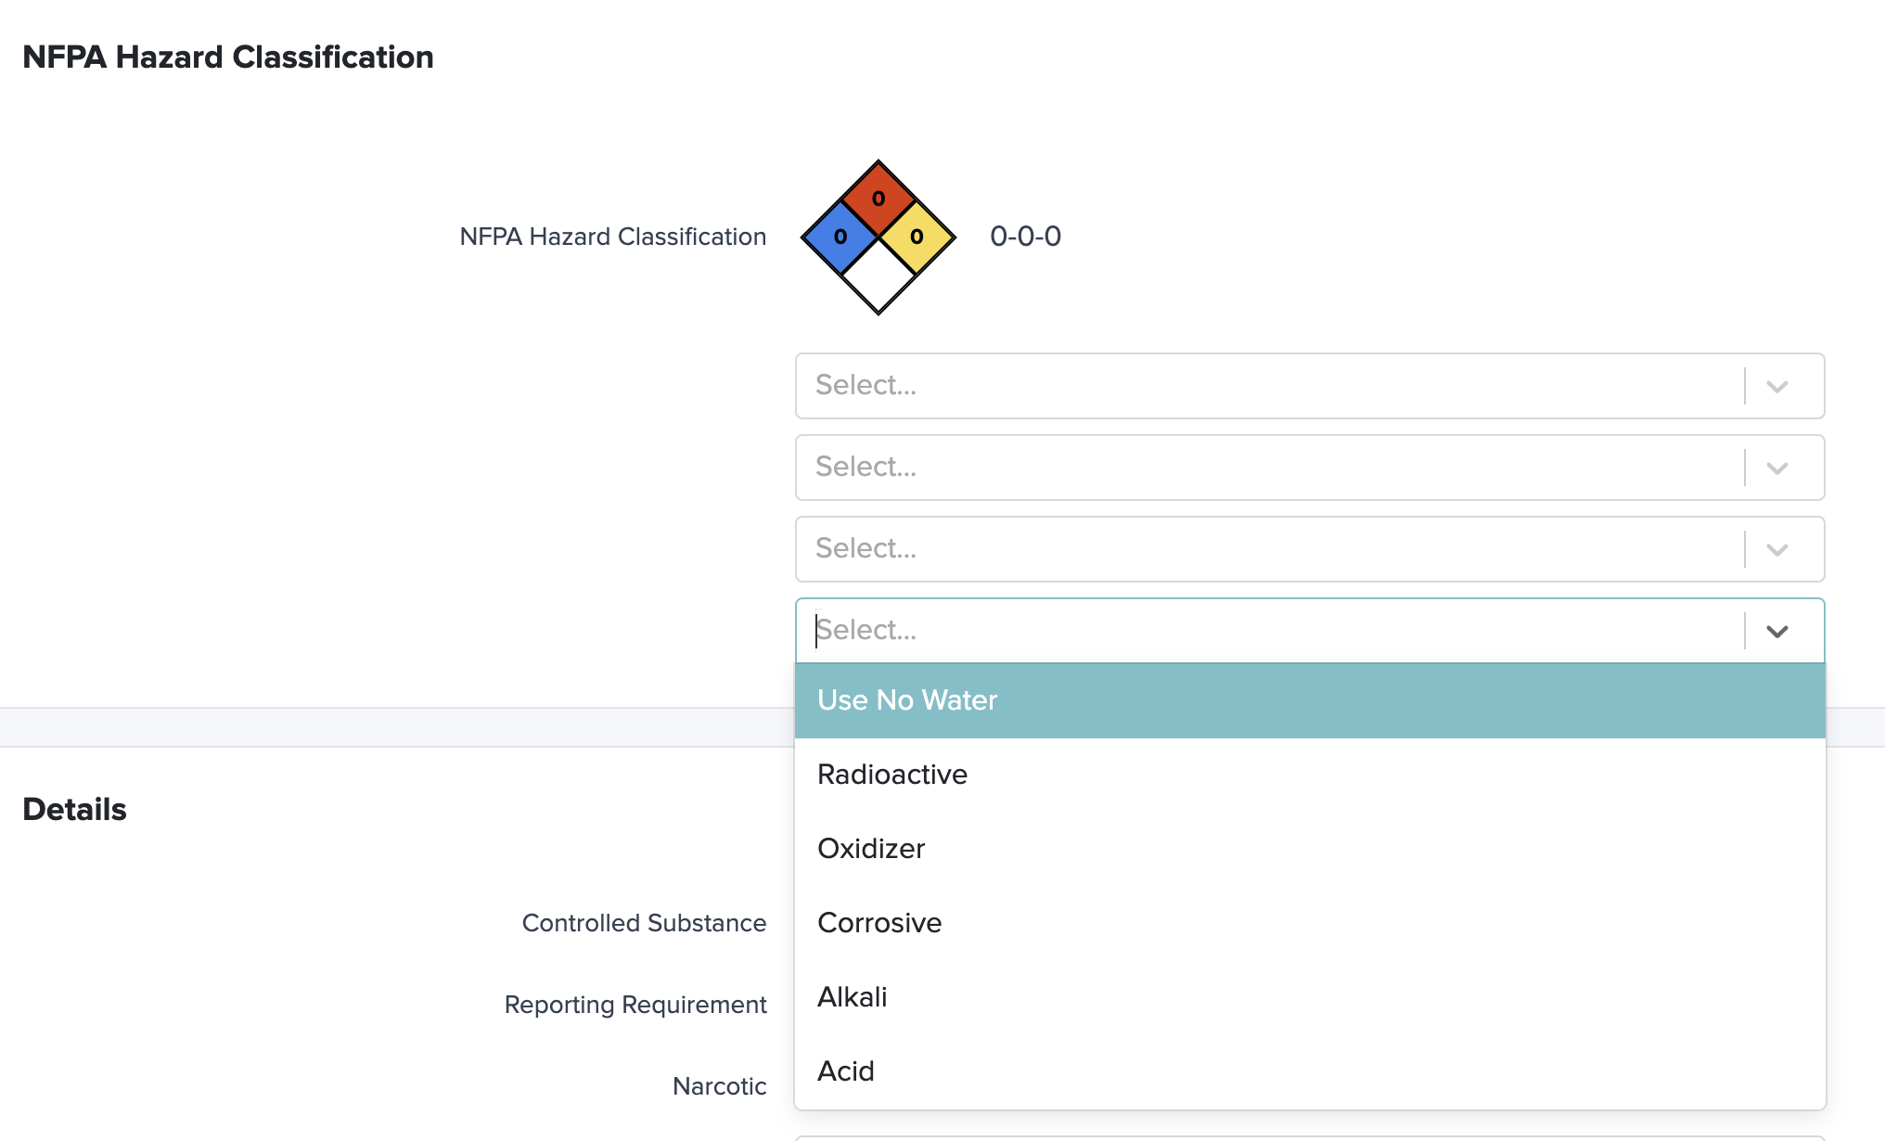This screenshot has height=1141, width=1885.
Task: Select Corrosive from the list
Action: pyautogui.click(x=879, y=923)
